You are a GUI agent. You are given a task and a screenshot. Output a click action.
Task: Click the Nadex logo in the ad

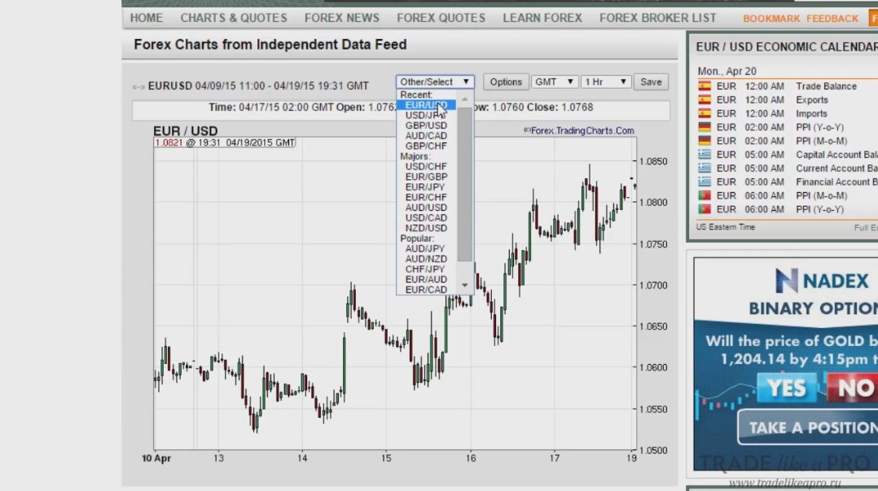pyautogui.click(x=823, y=282)
